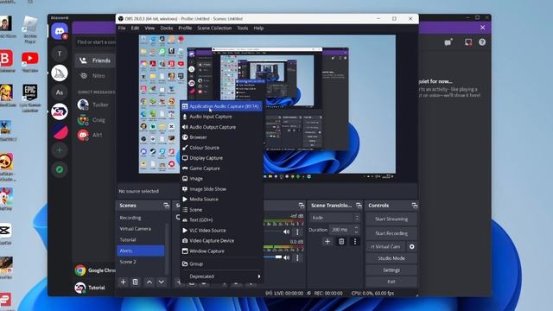Open YouTube shortcut on desktop
This screenshot has width=553, height=311.
[30, 61]
